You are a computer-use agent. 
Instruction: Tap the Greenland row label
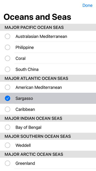25,163
